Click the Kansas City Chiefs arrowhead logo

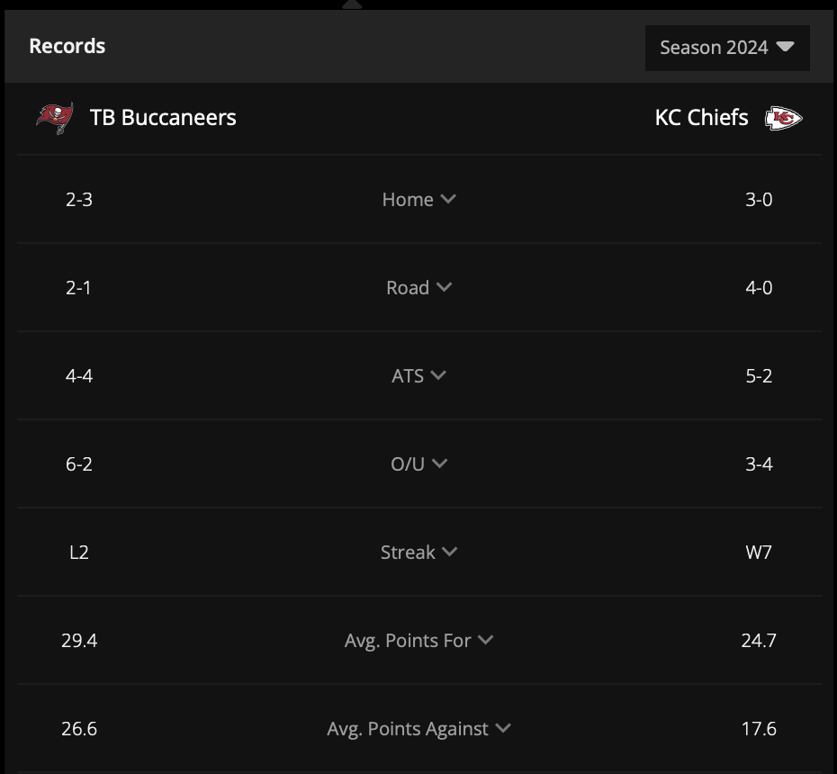[783, 118]
